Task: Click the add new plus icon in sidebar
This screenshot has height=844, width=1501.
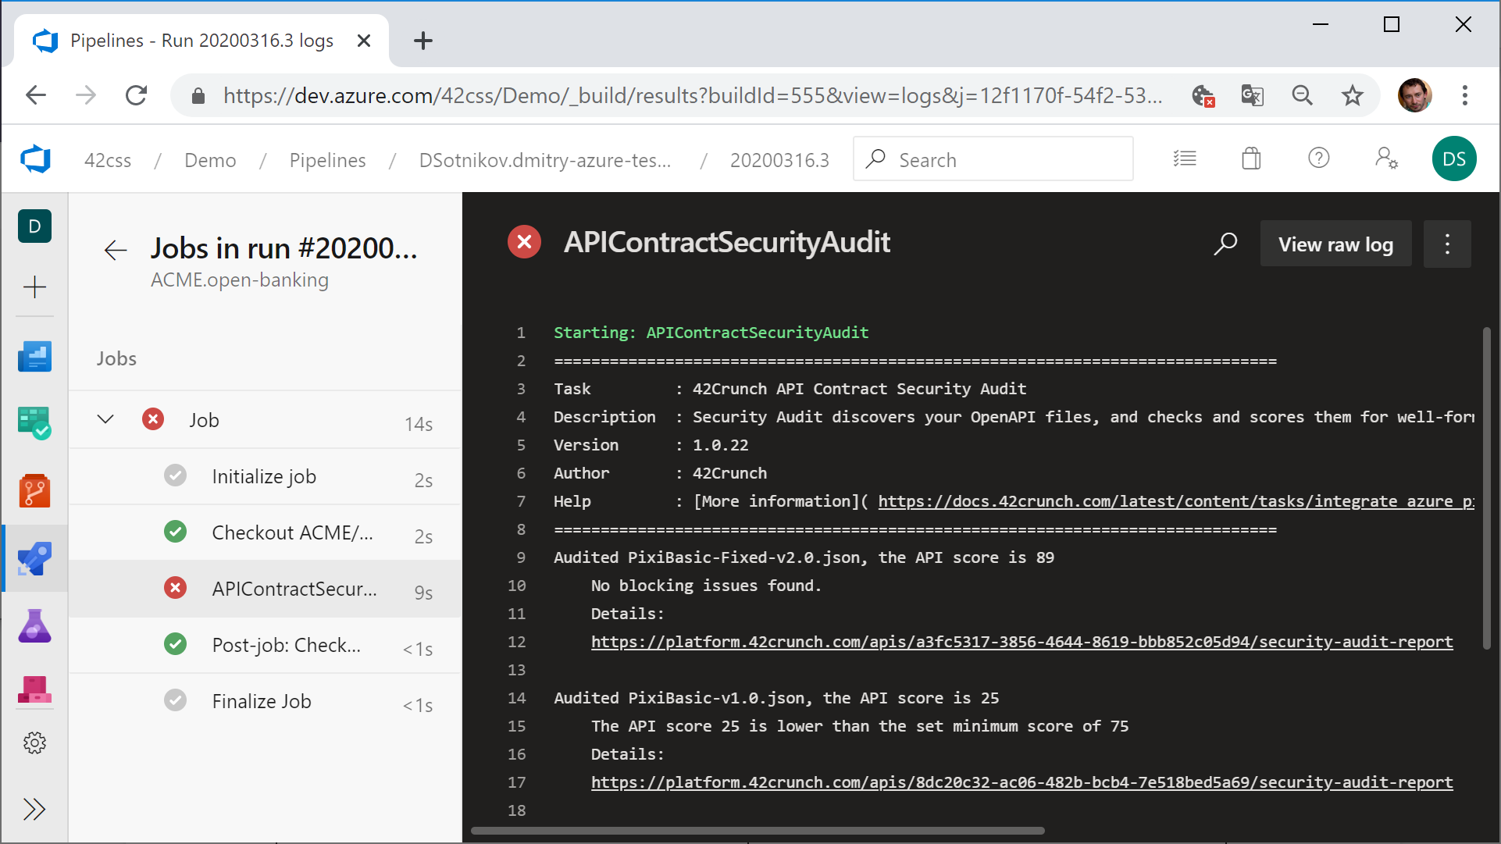Action: [34, 287]
